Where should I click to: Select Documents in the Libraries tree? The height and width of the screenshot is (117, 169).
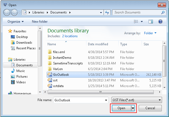click(20, 65)
